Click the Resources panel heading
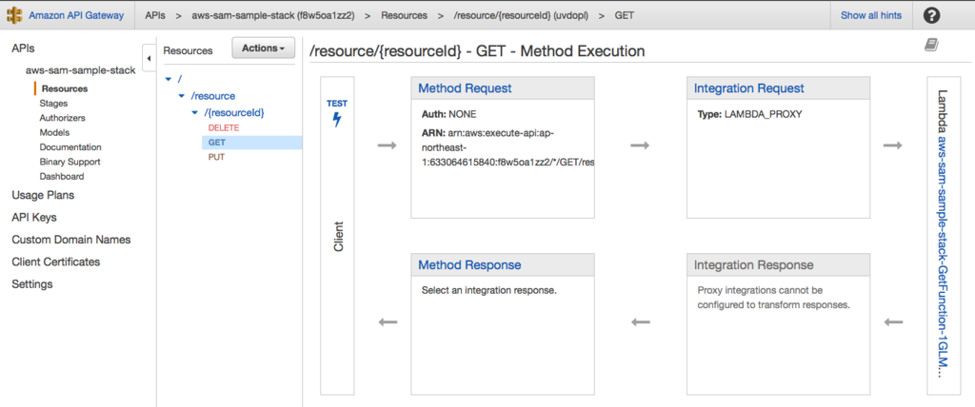975x407 pixels. point(188,51)
